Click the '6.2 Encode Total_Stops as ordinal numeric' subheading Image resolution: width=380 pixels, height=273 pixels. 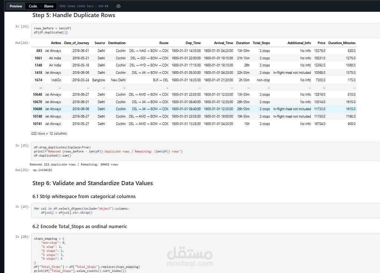80,227
